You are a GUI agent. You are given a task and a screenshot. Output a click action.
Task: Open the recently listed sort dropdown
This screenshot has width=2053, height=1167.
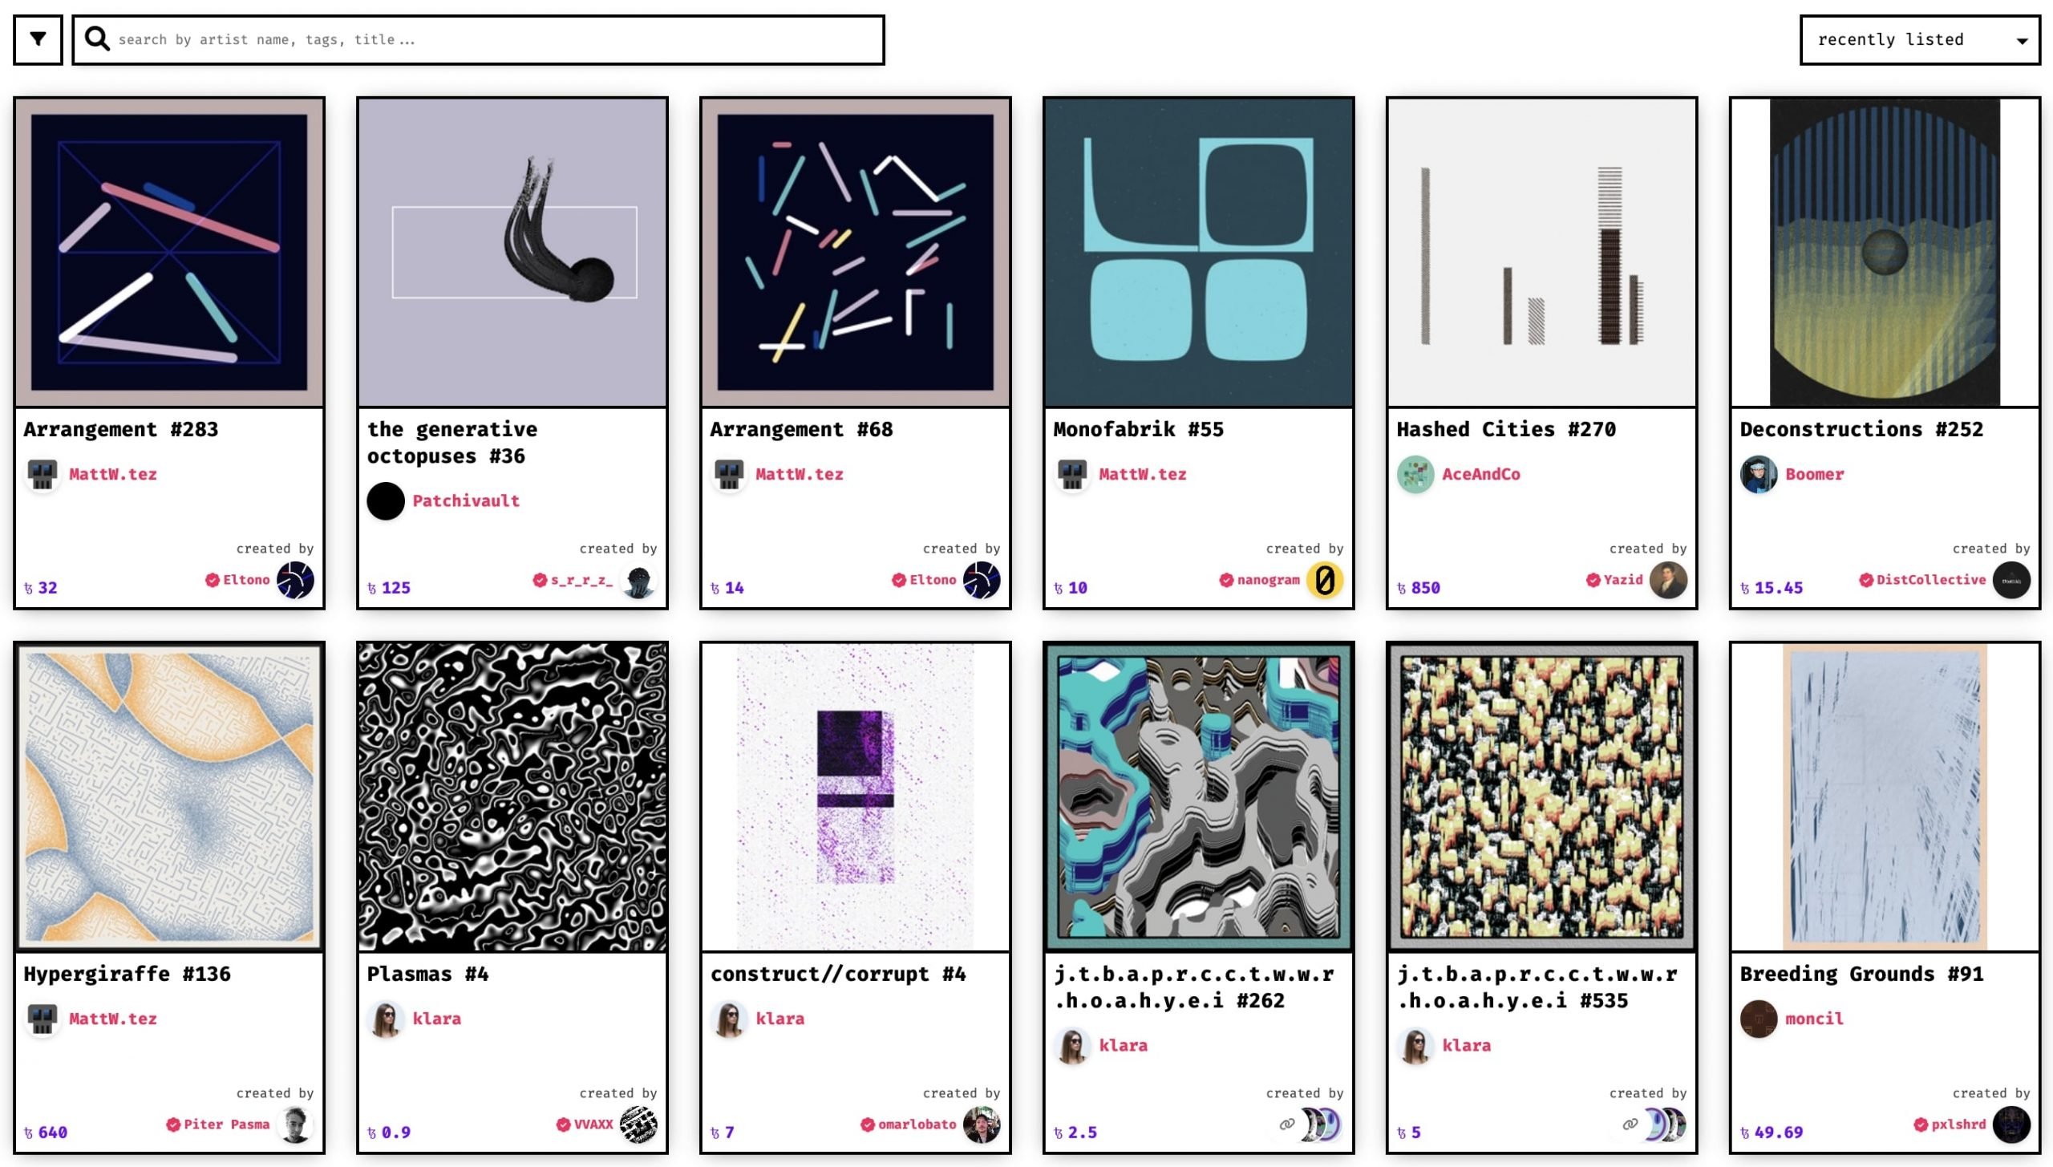click(1921, 39)
